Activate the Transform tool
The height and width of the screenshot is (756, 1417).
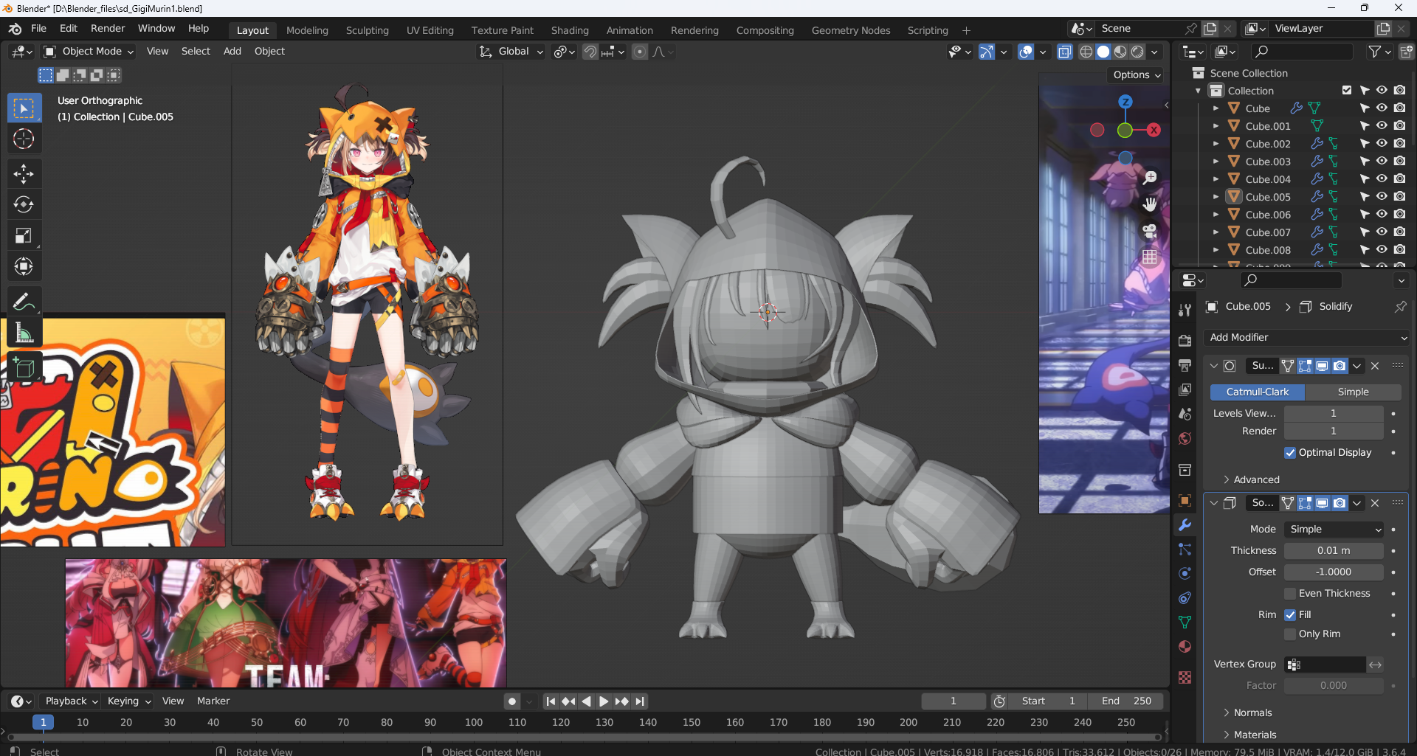(24, 266)
